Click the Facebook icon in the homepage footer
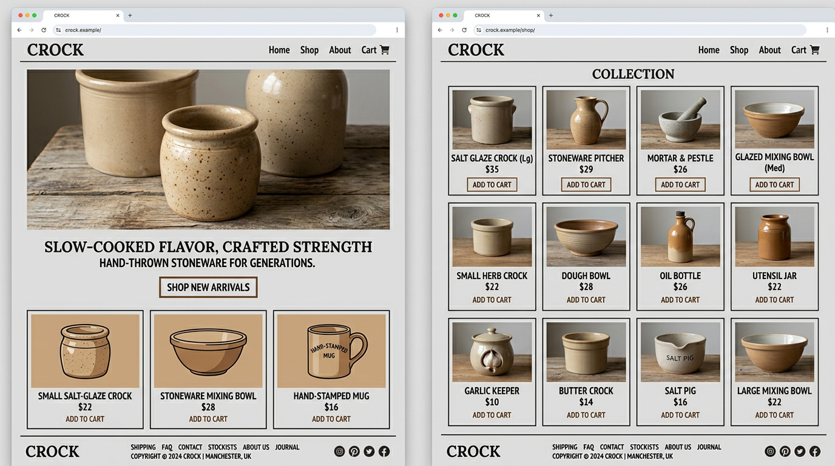This screenshot has height=466, width=835. click(x=384, y=451)
